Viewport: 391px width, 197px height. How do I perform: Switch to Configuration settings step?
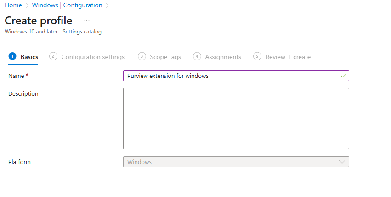[87, 57]
